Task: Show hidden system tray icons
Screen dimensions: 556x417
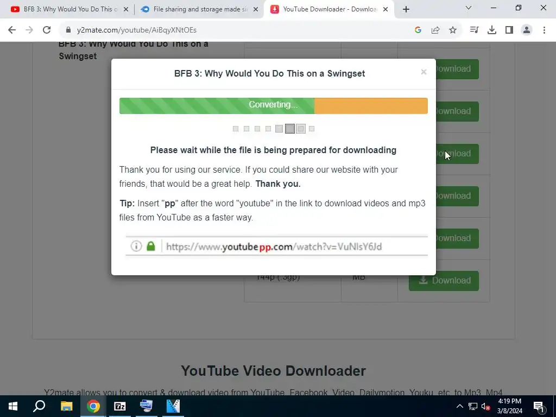Action: (x=459, y=406)
